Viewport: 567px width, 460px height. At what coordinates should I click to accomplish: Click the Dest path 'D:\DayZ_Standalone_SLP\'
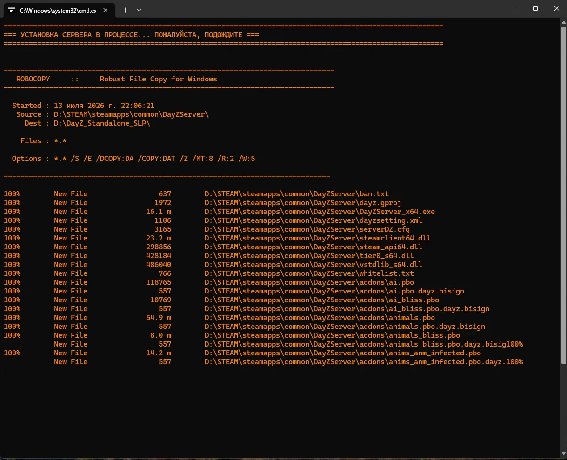(102, 123)
